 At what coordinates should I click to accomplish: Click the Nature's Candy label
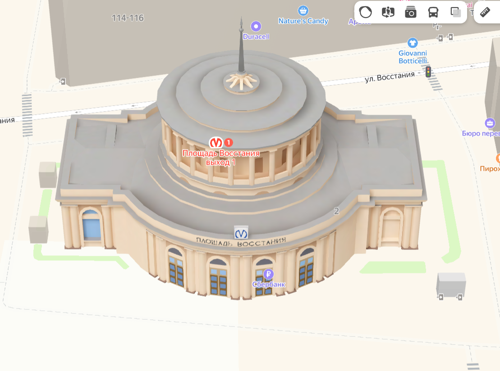coord(303,21)
